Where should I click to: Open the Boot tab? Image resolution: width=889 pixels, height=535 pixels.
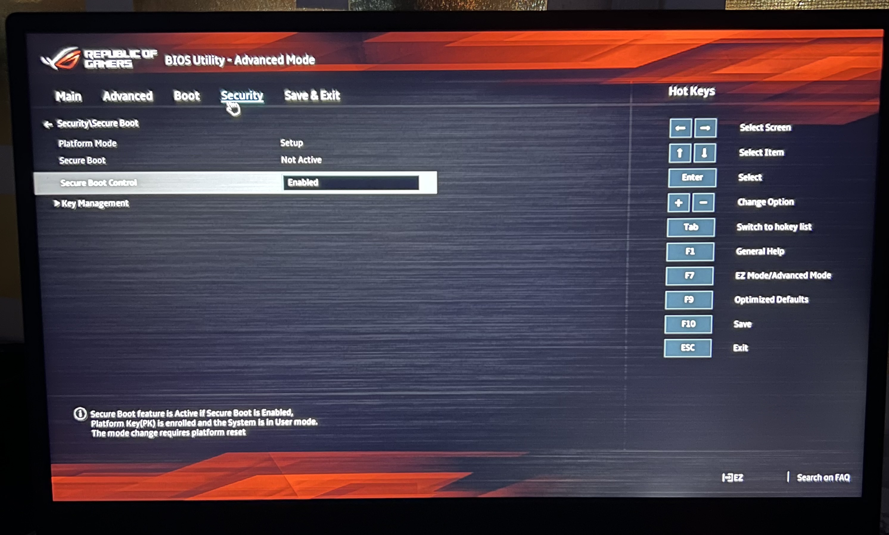pos(186,96)
